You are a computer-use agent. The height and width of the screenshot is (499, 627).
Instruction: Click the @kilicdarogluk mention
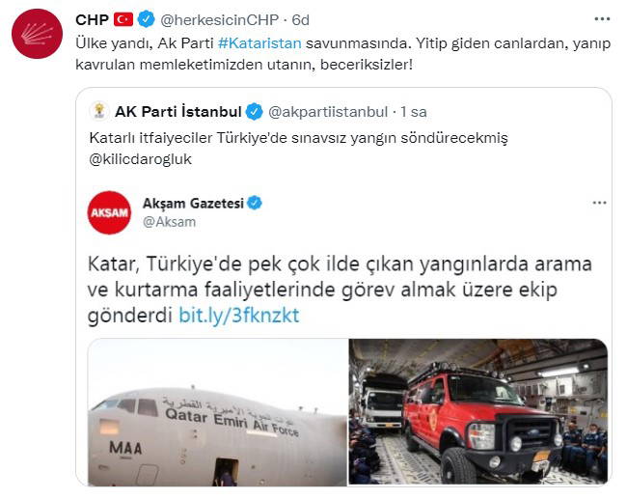pos(141,159)
